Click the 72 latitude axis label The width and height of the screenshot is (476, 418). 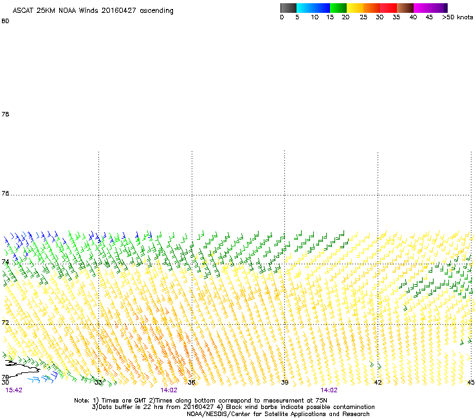pos(5,322)
